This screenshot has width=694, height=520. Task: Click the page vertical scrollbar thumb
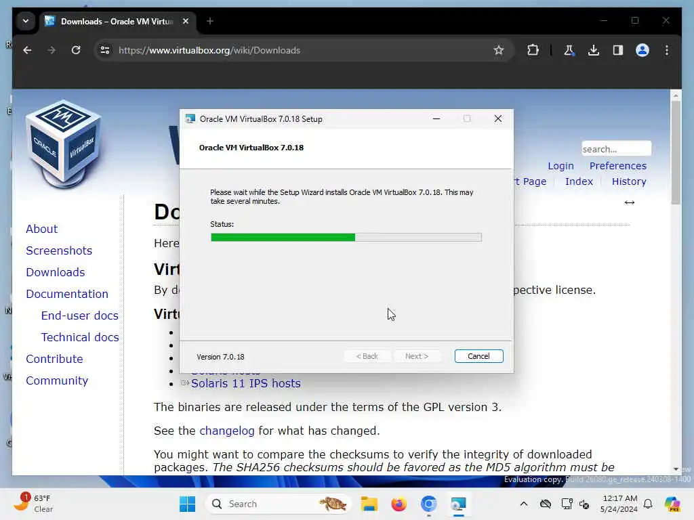(676, 152)
